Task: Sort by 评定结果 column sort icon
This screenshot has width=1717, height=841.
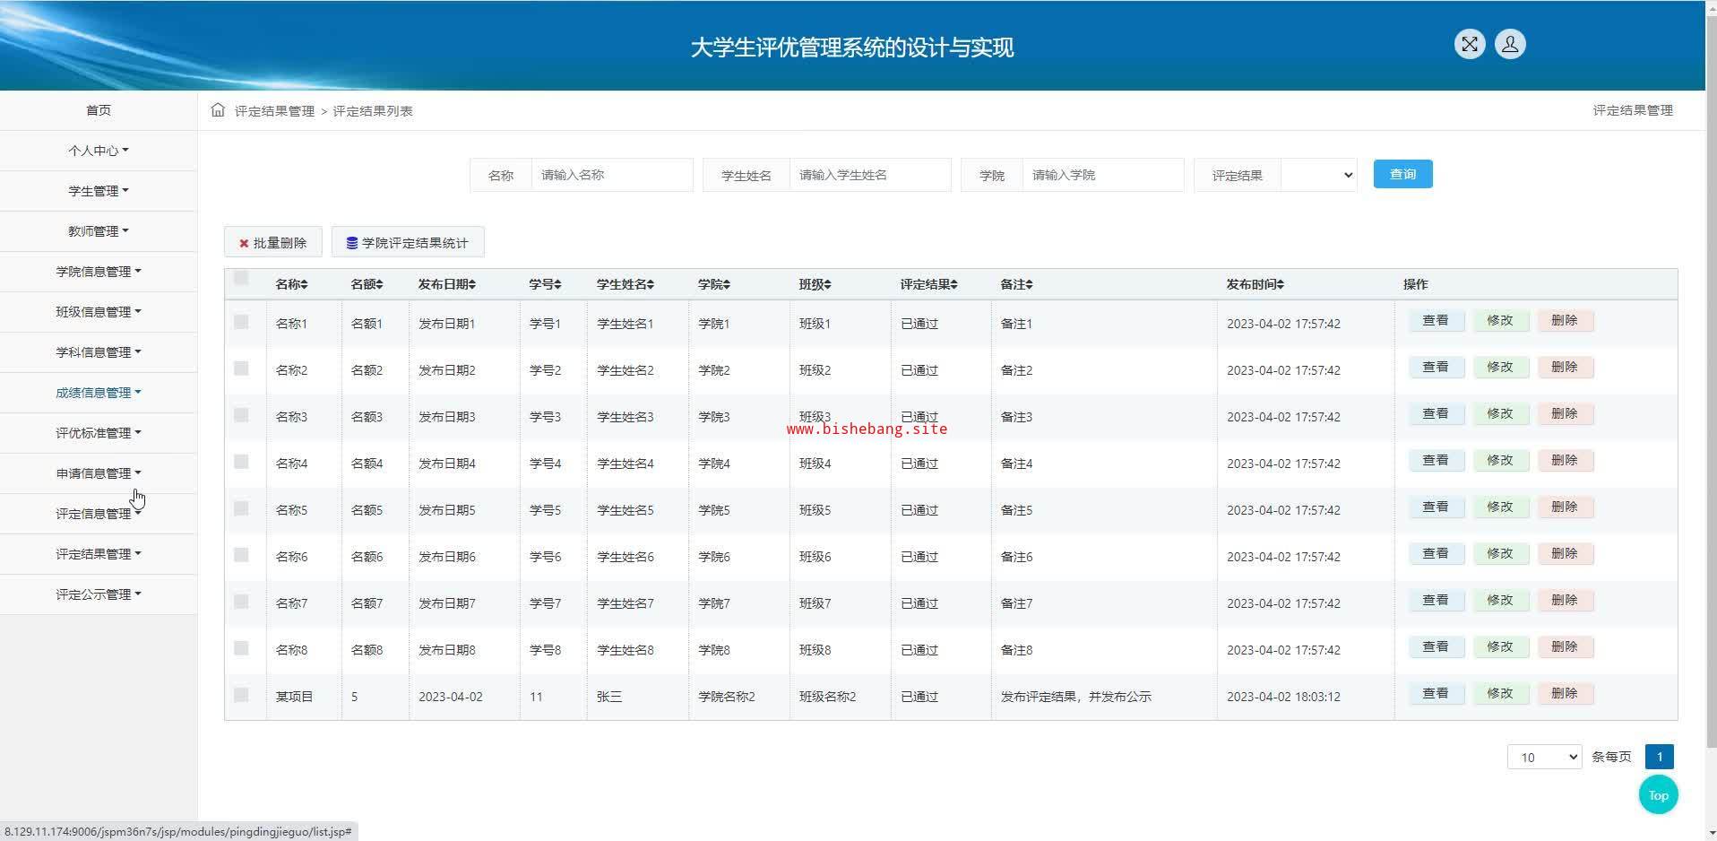Action: (x=953, y=285)
